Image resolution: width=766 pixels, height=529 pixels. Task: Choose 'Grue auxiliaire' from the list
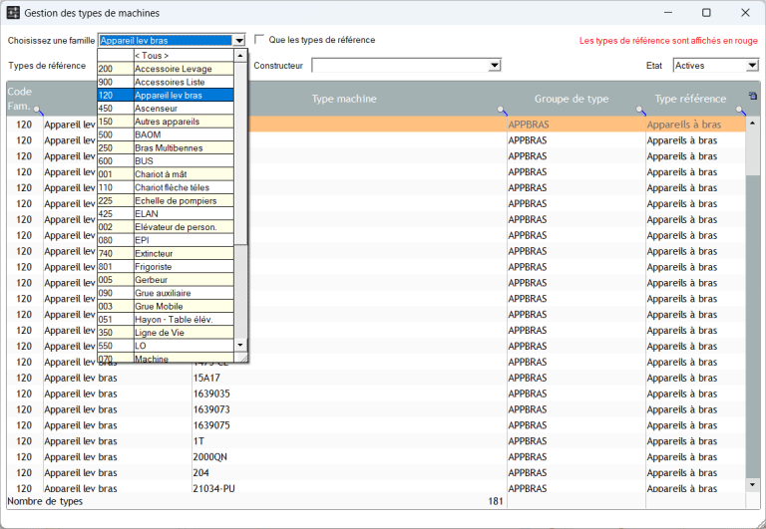166,292
